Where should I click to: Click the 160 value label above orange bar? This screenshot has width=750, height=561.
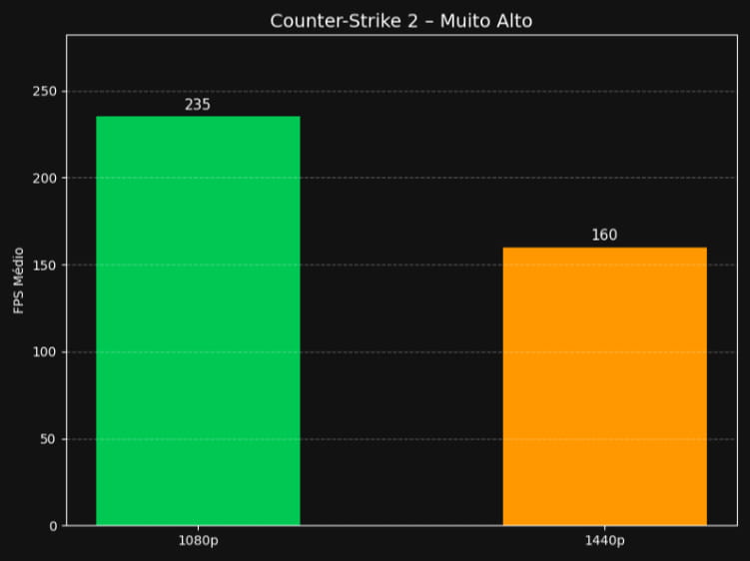[x=604, y=236]
